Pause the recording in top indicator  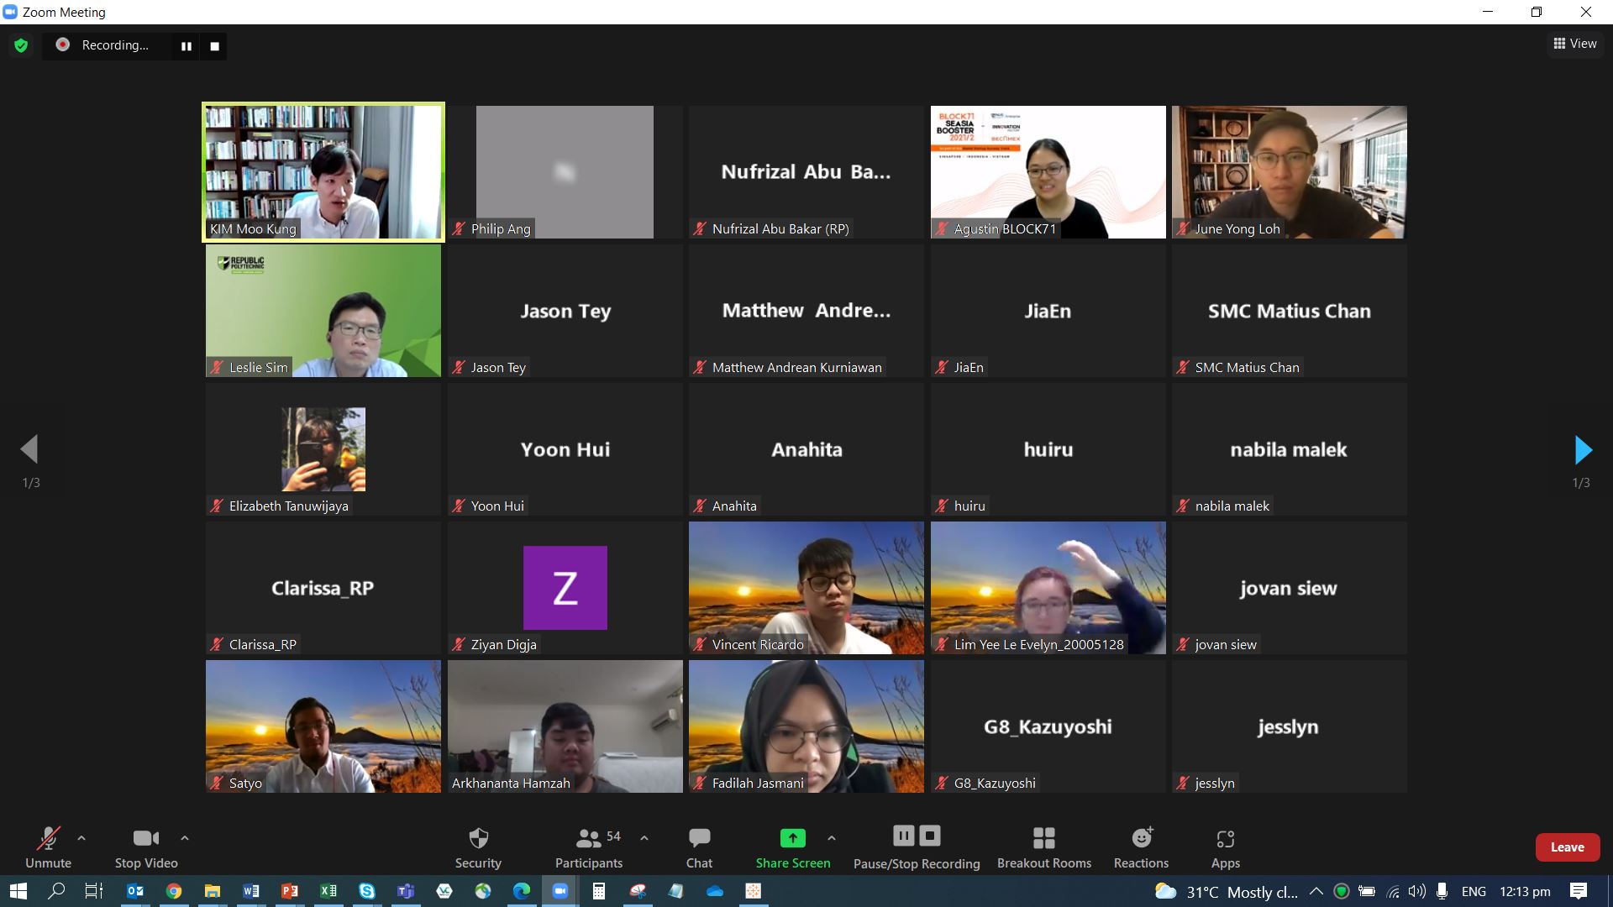coord(187,46)
